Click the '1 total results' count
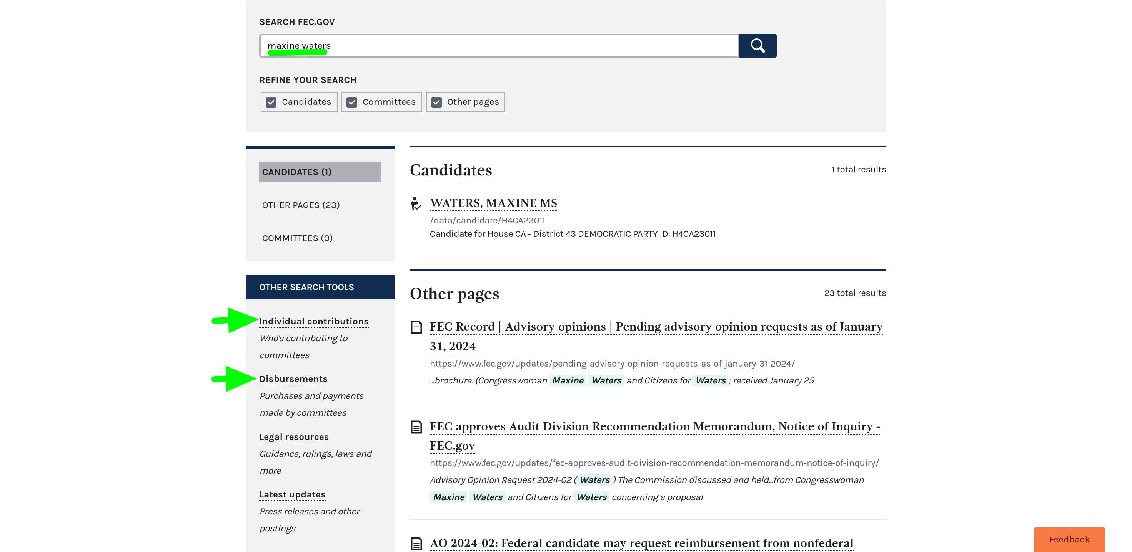The width and height of the screenshot is (1132, 552). coord(858,169)
